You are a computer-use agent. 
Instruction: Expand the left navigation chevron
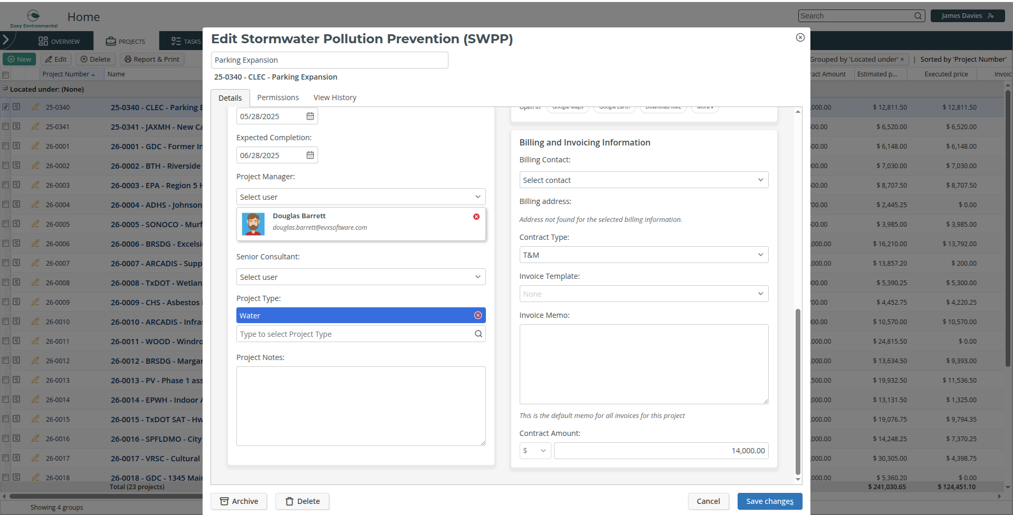[x=6, y=40]
